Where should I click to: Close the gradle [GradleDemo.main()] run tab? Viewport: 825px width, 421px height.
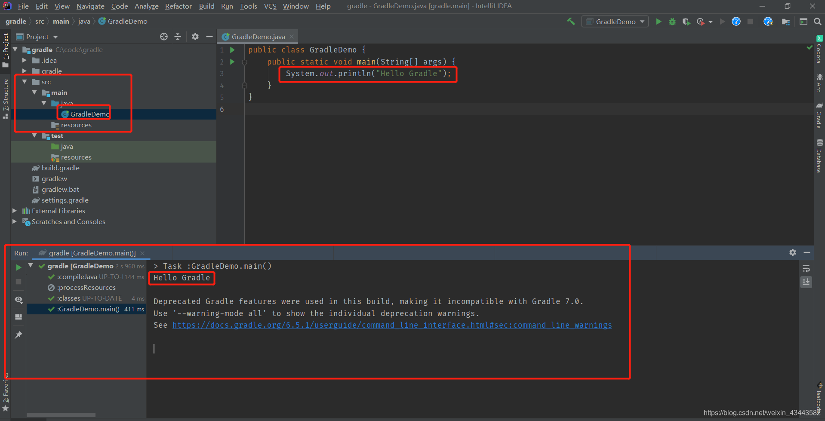[x=142, y=253]
